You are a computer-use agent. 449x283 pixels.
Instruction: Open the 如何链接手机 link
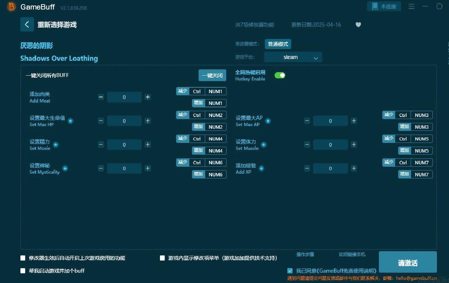[x=352, y=255]
